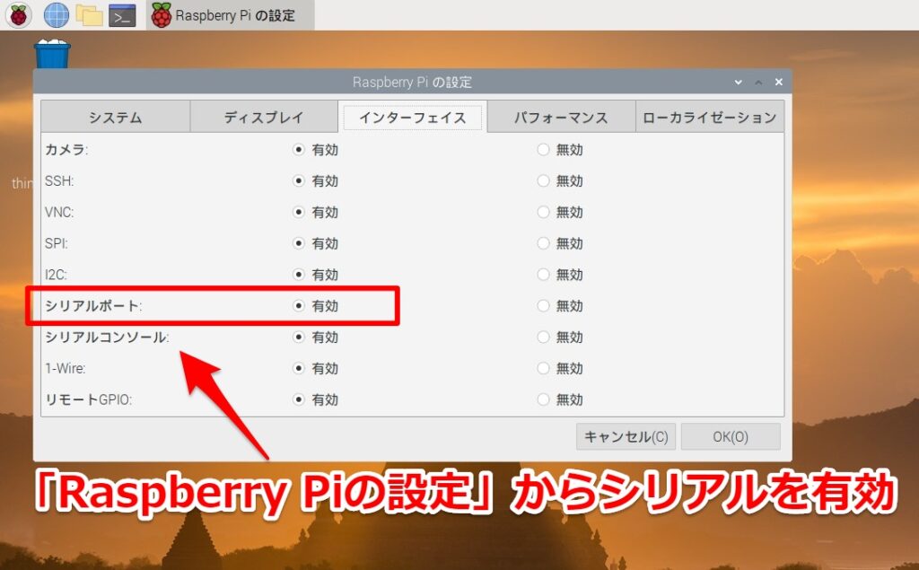This screenshot has width=919, height=570.
Task: Launch the web browser from the taskbar
Action: click(56, 15)
